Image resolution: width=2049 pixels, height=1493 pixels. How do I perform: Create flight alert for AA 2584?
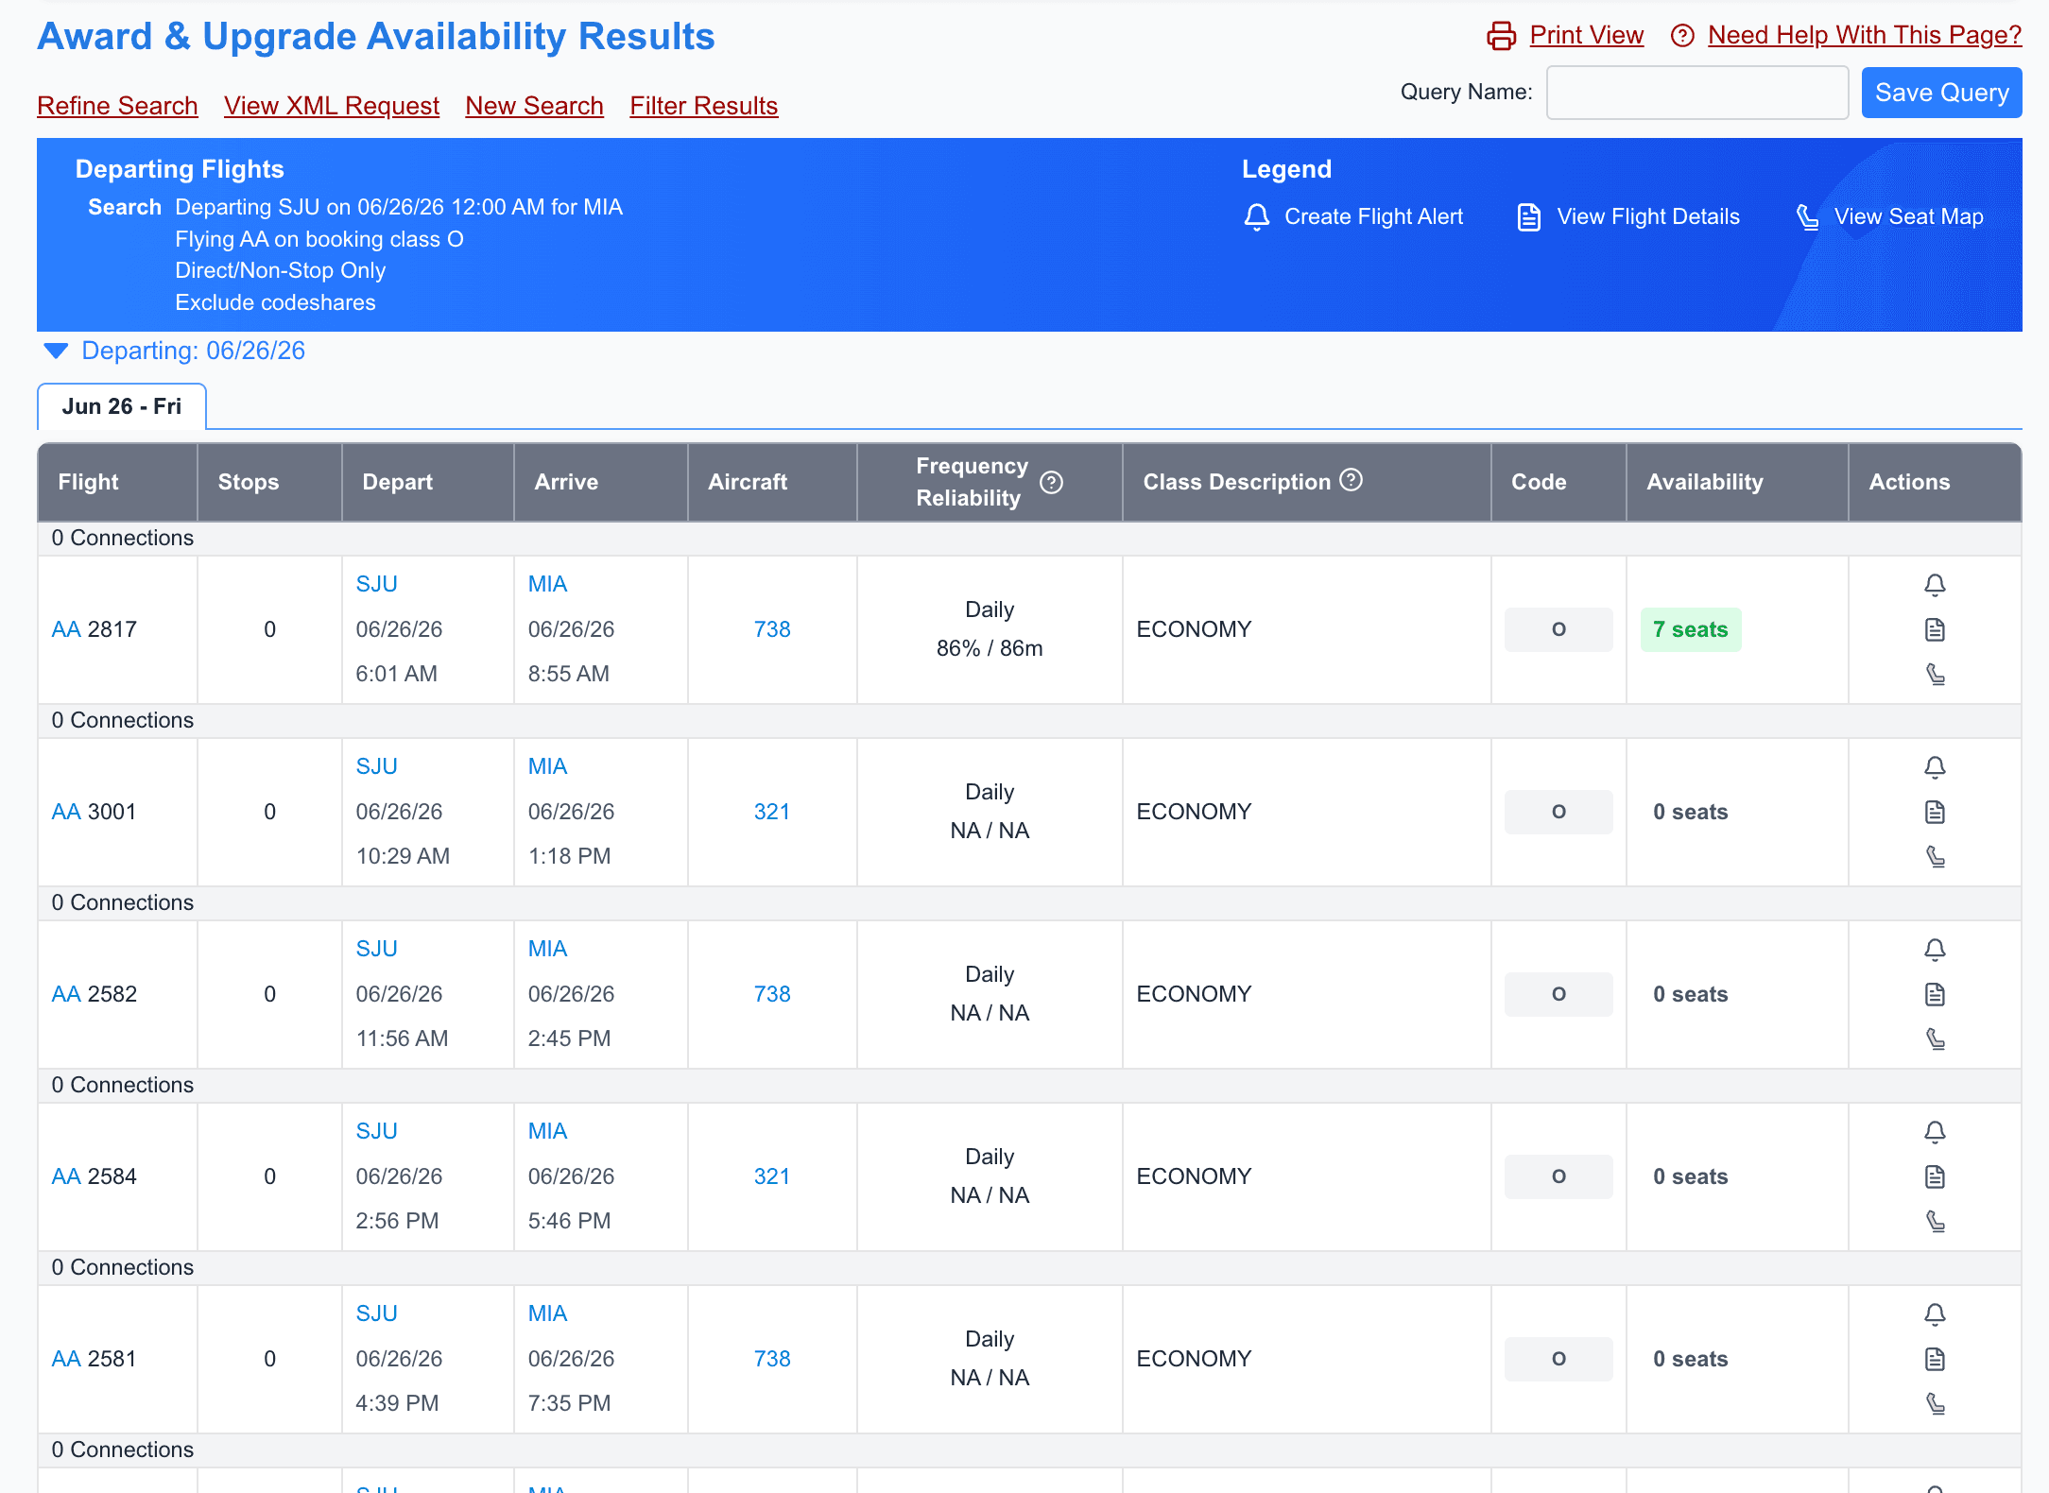tap(1935, 1132)
